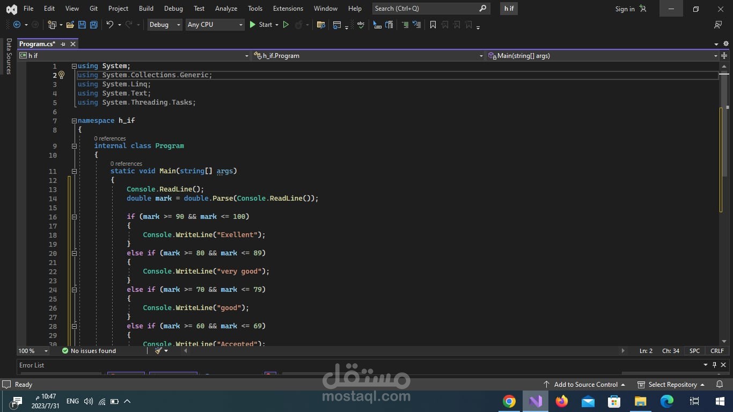Collapse the Main method code region

coord(74,171)
